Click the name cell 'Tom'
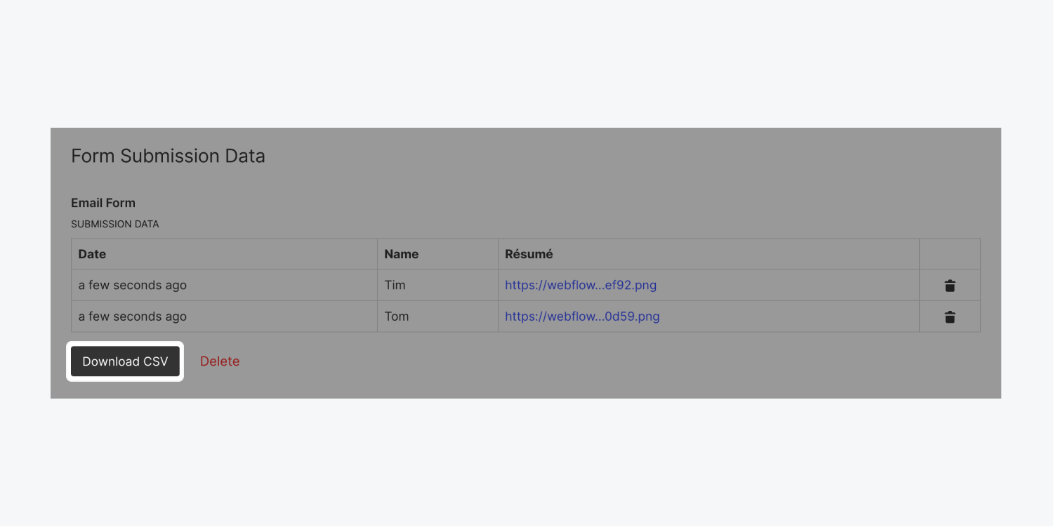The width and height of the screenshot is (1054, 527). click(x=437, y=316)
